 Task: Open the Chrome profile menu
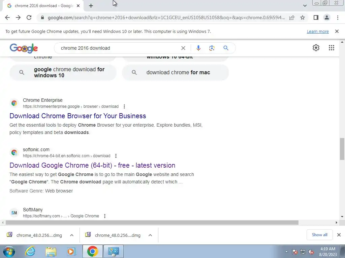click(327, 17)
